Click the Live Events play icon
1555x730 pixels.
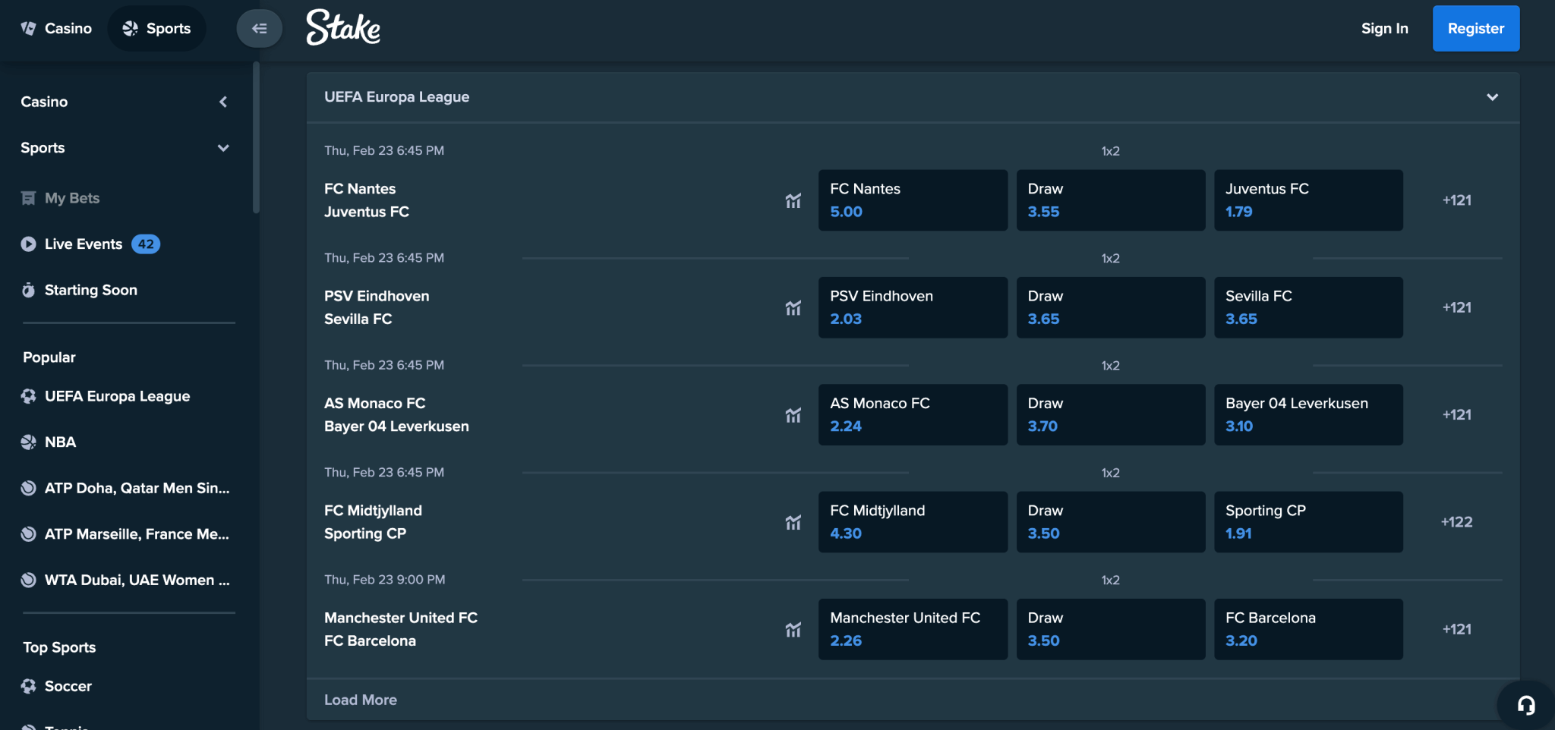tap(28, 244)
